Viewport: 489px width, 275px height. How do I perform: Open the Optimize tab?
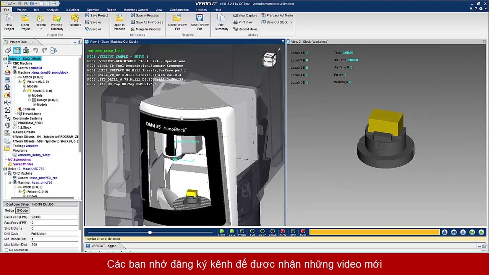click(93, 10)
